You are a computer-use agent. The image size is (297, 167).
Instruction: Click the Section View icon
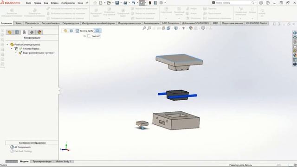tap(163, 28)
